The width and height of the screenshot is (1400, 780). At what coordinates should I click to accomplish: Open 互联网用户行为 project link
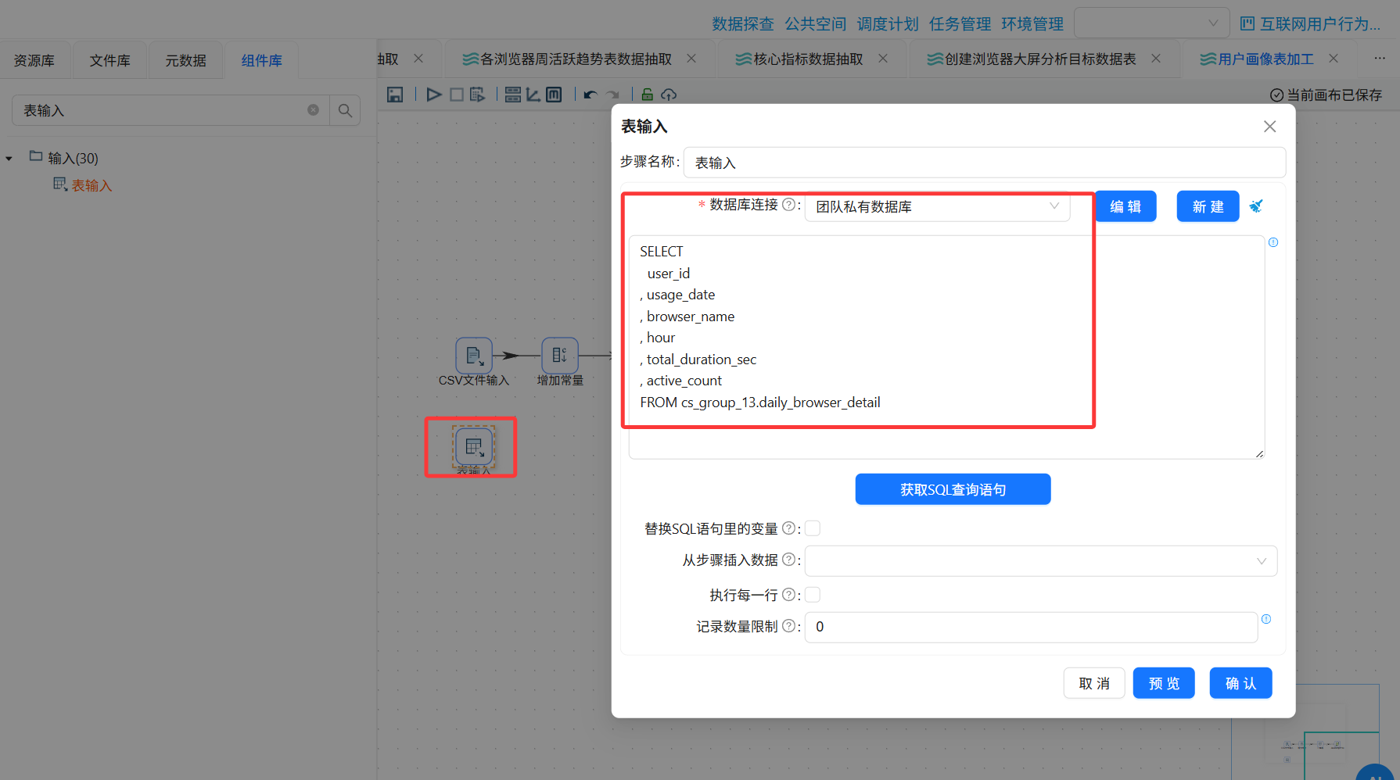pos(1310,24)
